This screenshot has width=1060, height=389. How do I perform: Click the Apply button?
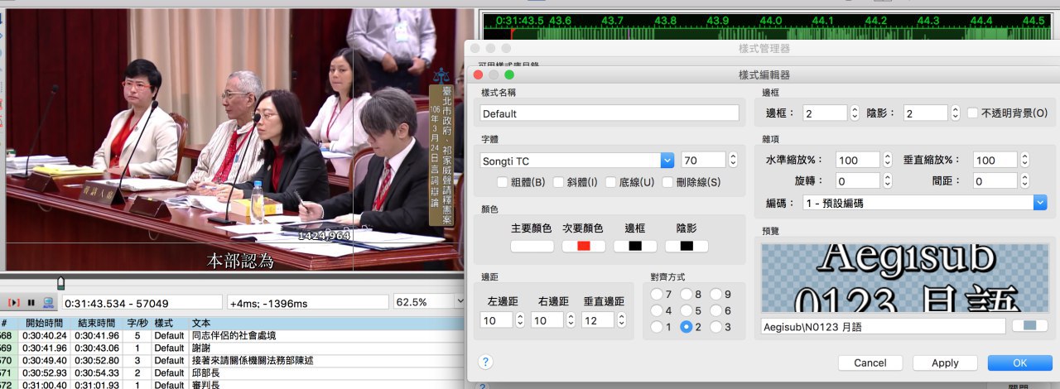coord(945,363)
